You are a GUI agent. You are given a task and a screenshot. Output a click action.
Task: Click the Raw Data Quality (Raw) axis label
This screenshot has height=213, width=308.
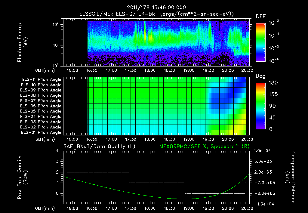coord(22,177)
